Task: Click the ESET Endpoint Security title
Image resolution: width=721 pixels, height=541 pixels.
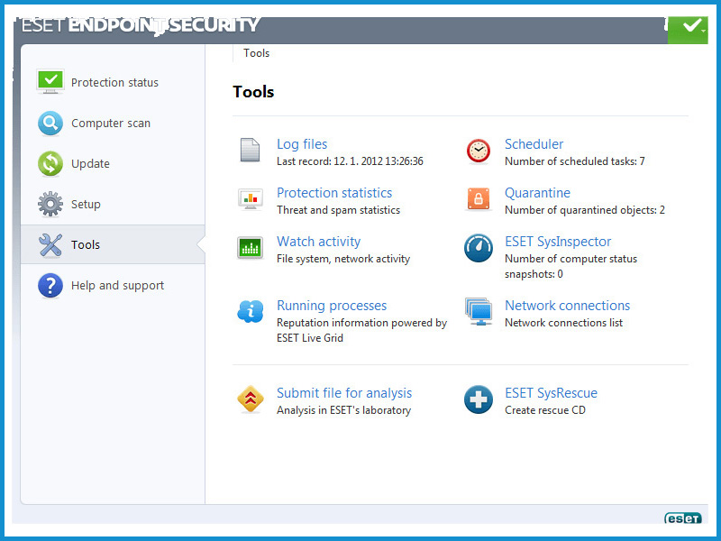Action: click(141, 25)
